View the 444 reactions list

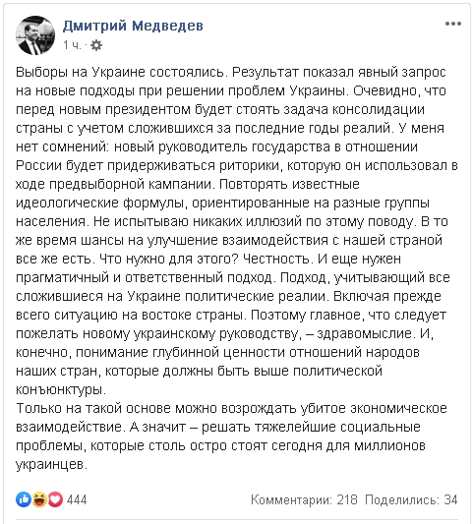[77, 500]
